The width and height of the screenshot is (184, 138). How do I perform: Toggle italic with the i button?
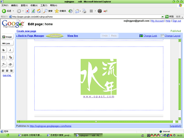tap(10, 50)
